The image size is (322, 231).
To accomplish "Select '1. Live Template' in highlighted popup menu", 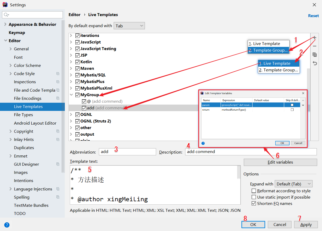I will tap(279, 63).
